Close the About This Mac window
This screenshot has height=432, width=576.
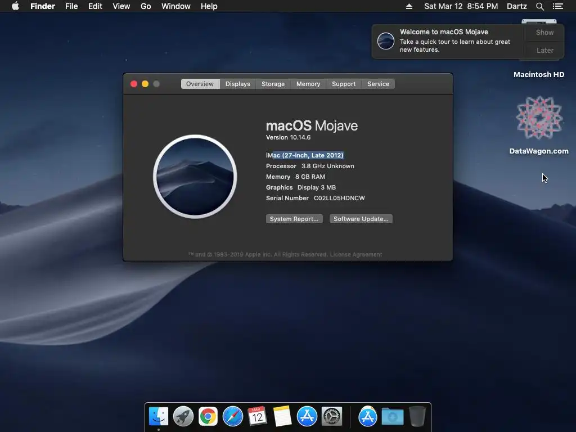pyautogui.click(x=134, y=84)
